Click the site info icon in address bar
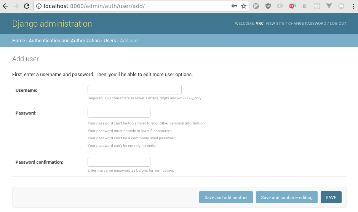This screenshot has width=358, height=212. pos(39,6)
